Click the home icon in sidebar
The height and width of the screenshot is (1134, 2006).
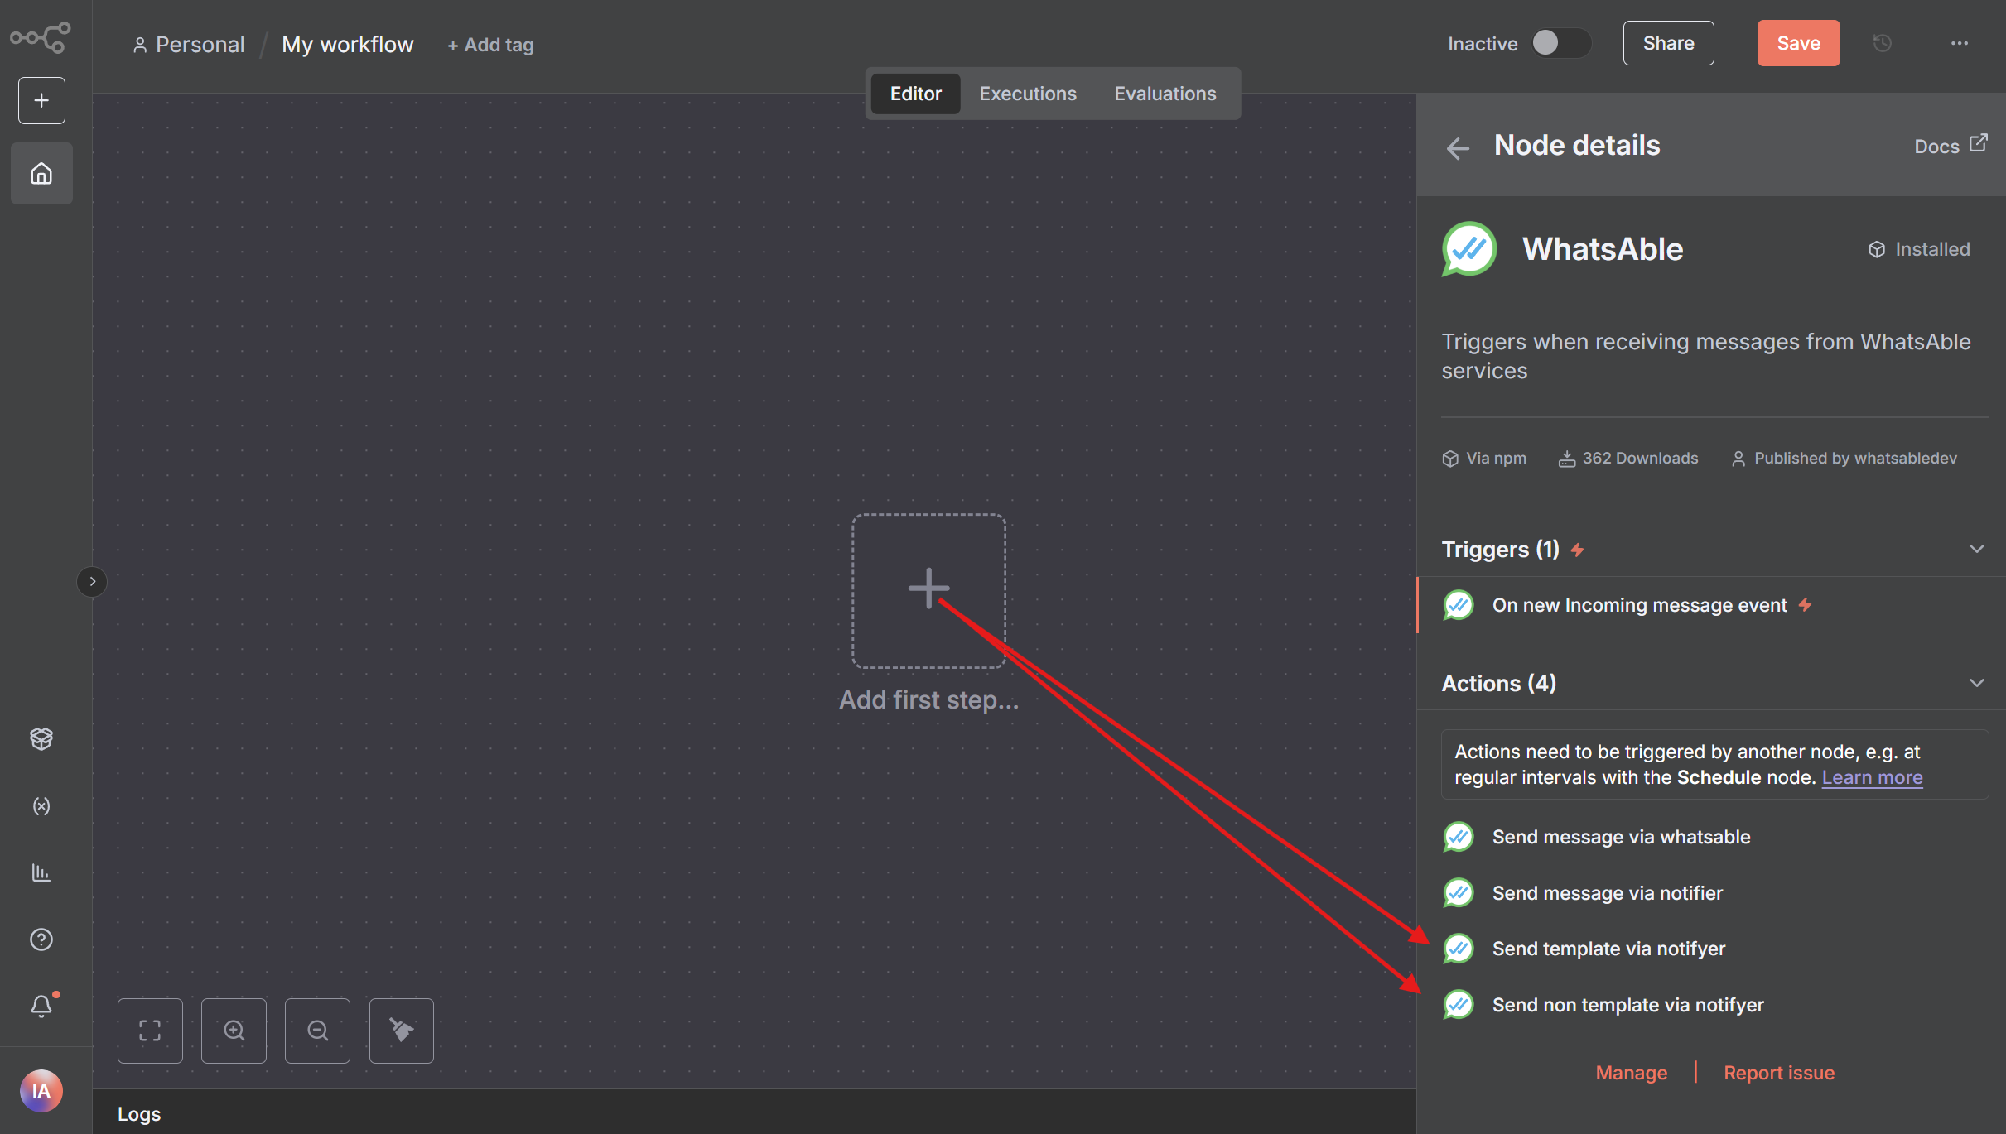coord(41,174)
